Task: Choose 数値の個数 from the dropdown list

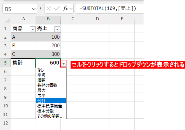Action: 51,85
